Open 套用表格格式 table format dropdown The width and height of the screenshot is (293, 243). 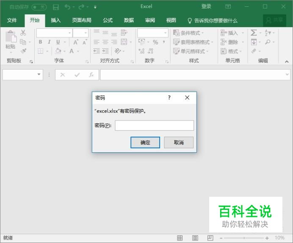(193, 42)
